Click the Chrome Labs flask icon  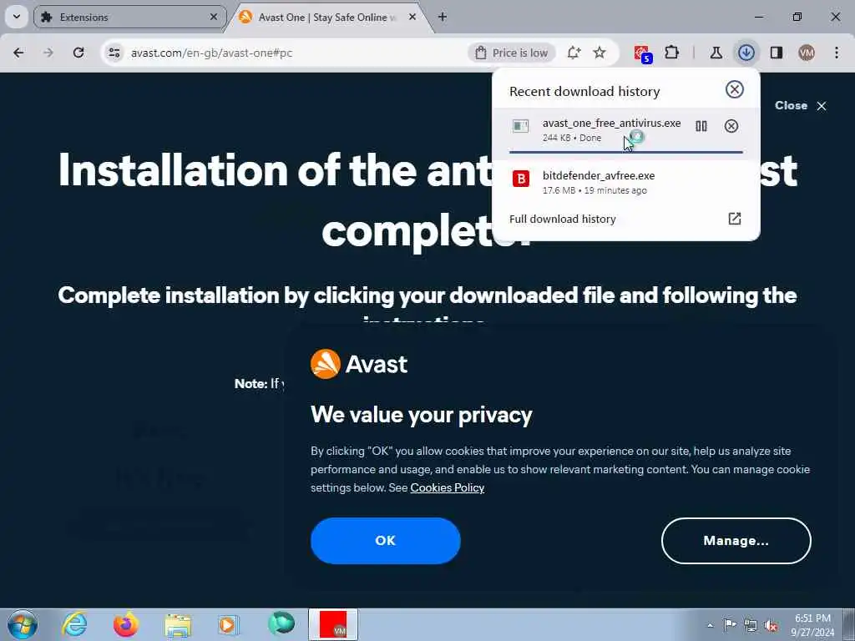[x=716, y=53]
